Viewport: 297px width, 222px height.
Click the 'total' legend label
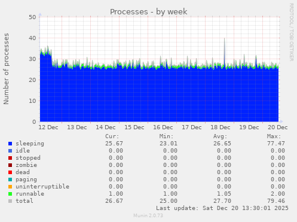click(x=25, y=201)
